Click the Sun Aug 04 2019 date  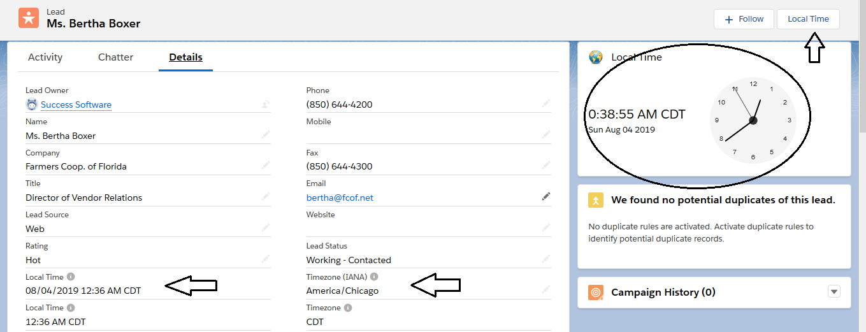click(621, 129)
